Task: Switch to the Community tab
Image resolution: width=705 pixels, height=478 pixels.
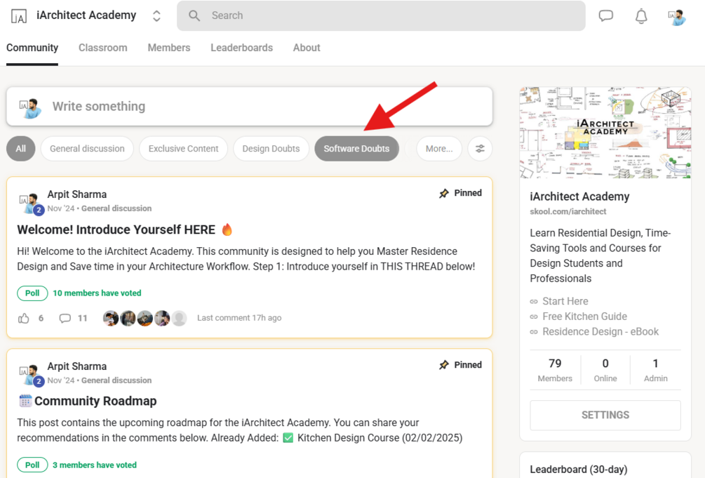Action: (32, 48)
